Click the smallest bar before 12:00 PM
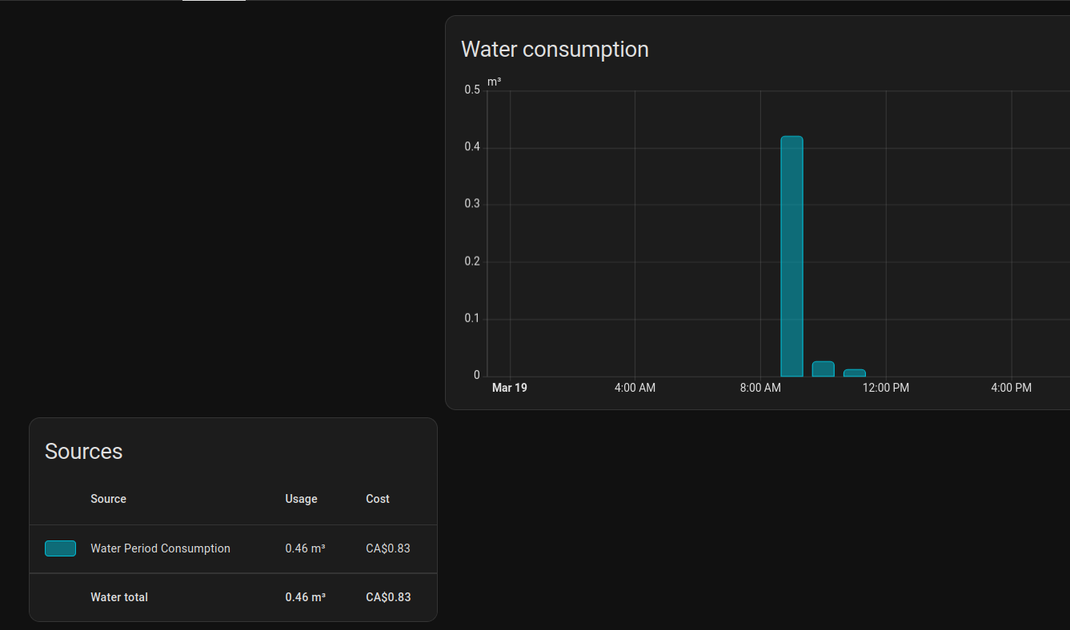 click(x=855, y=373)
